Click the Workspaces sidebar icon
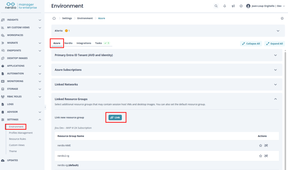The width and height of the screenshot is (288, 170). pyautogui.click(x=3, y=35)
